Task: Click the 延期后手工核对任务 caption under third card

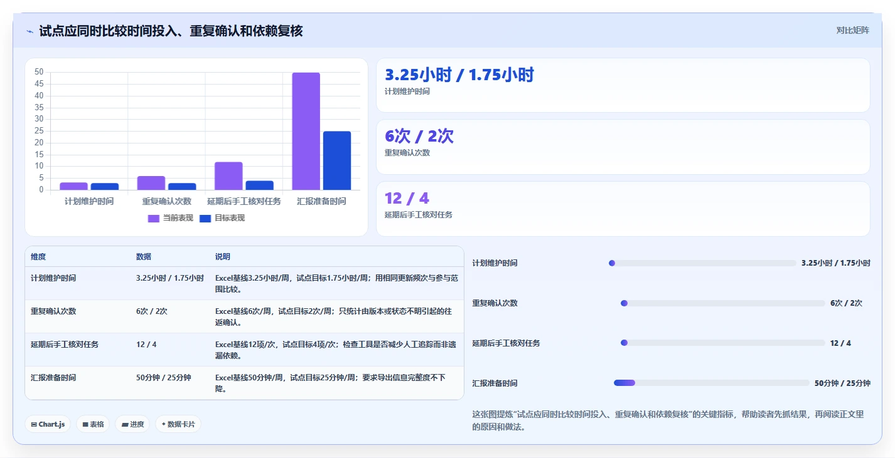Action: click(419, 214)
